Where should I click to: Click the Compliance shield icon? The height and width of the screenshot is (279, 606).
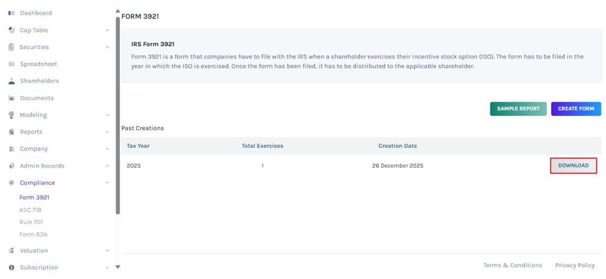pyautogui.click(x=11, y=183)
